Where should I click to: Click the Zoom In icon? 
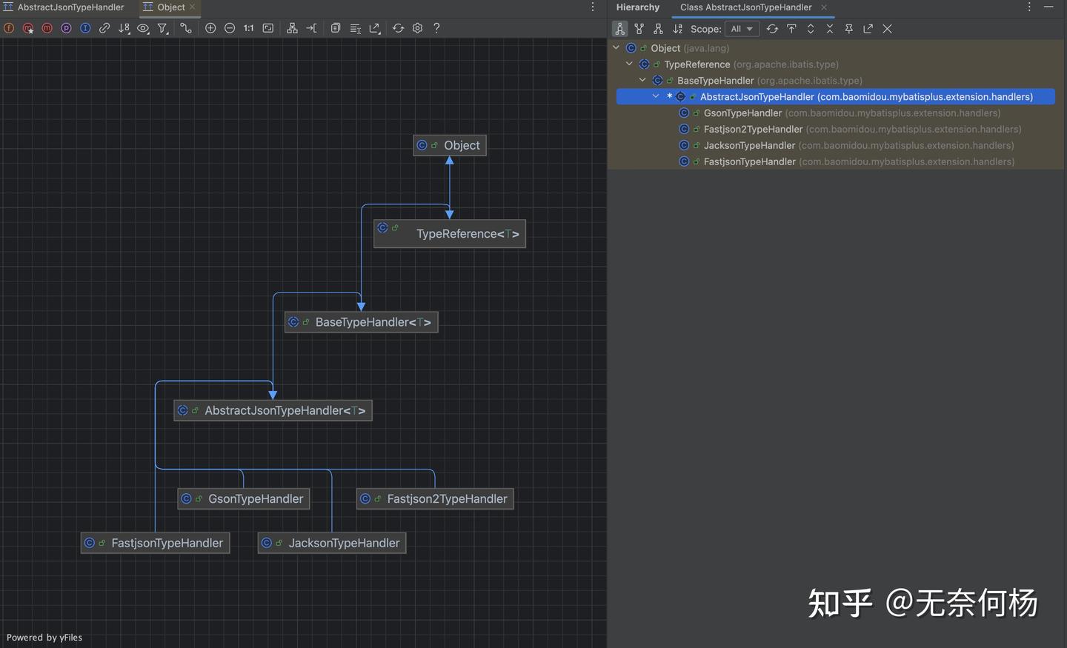[x=210, y=28]
